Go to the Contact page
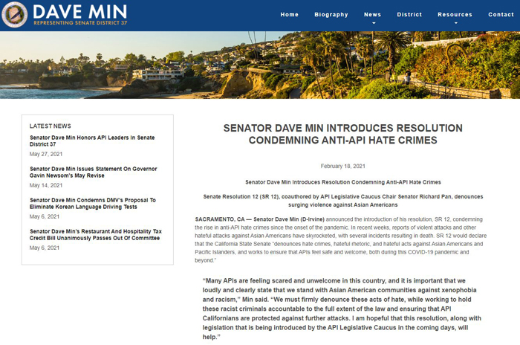Viewport: 520px width, 345px height. tap(501, 15)
